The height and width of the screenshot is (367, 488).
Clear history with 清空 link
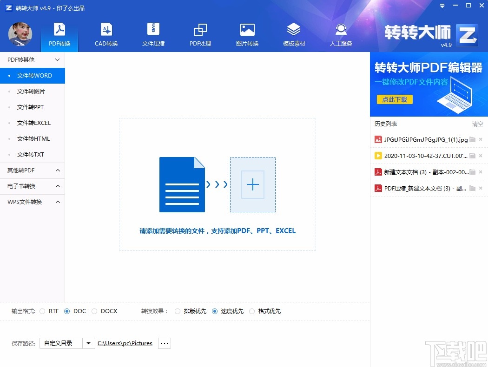coord(477,124)
